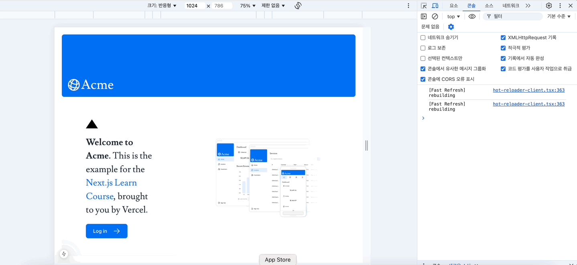Click the App Store tooltip label
577x265 pixels.
click(278, 260)
